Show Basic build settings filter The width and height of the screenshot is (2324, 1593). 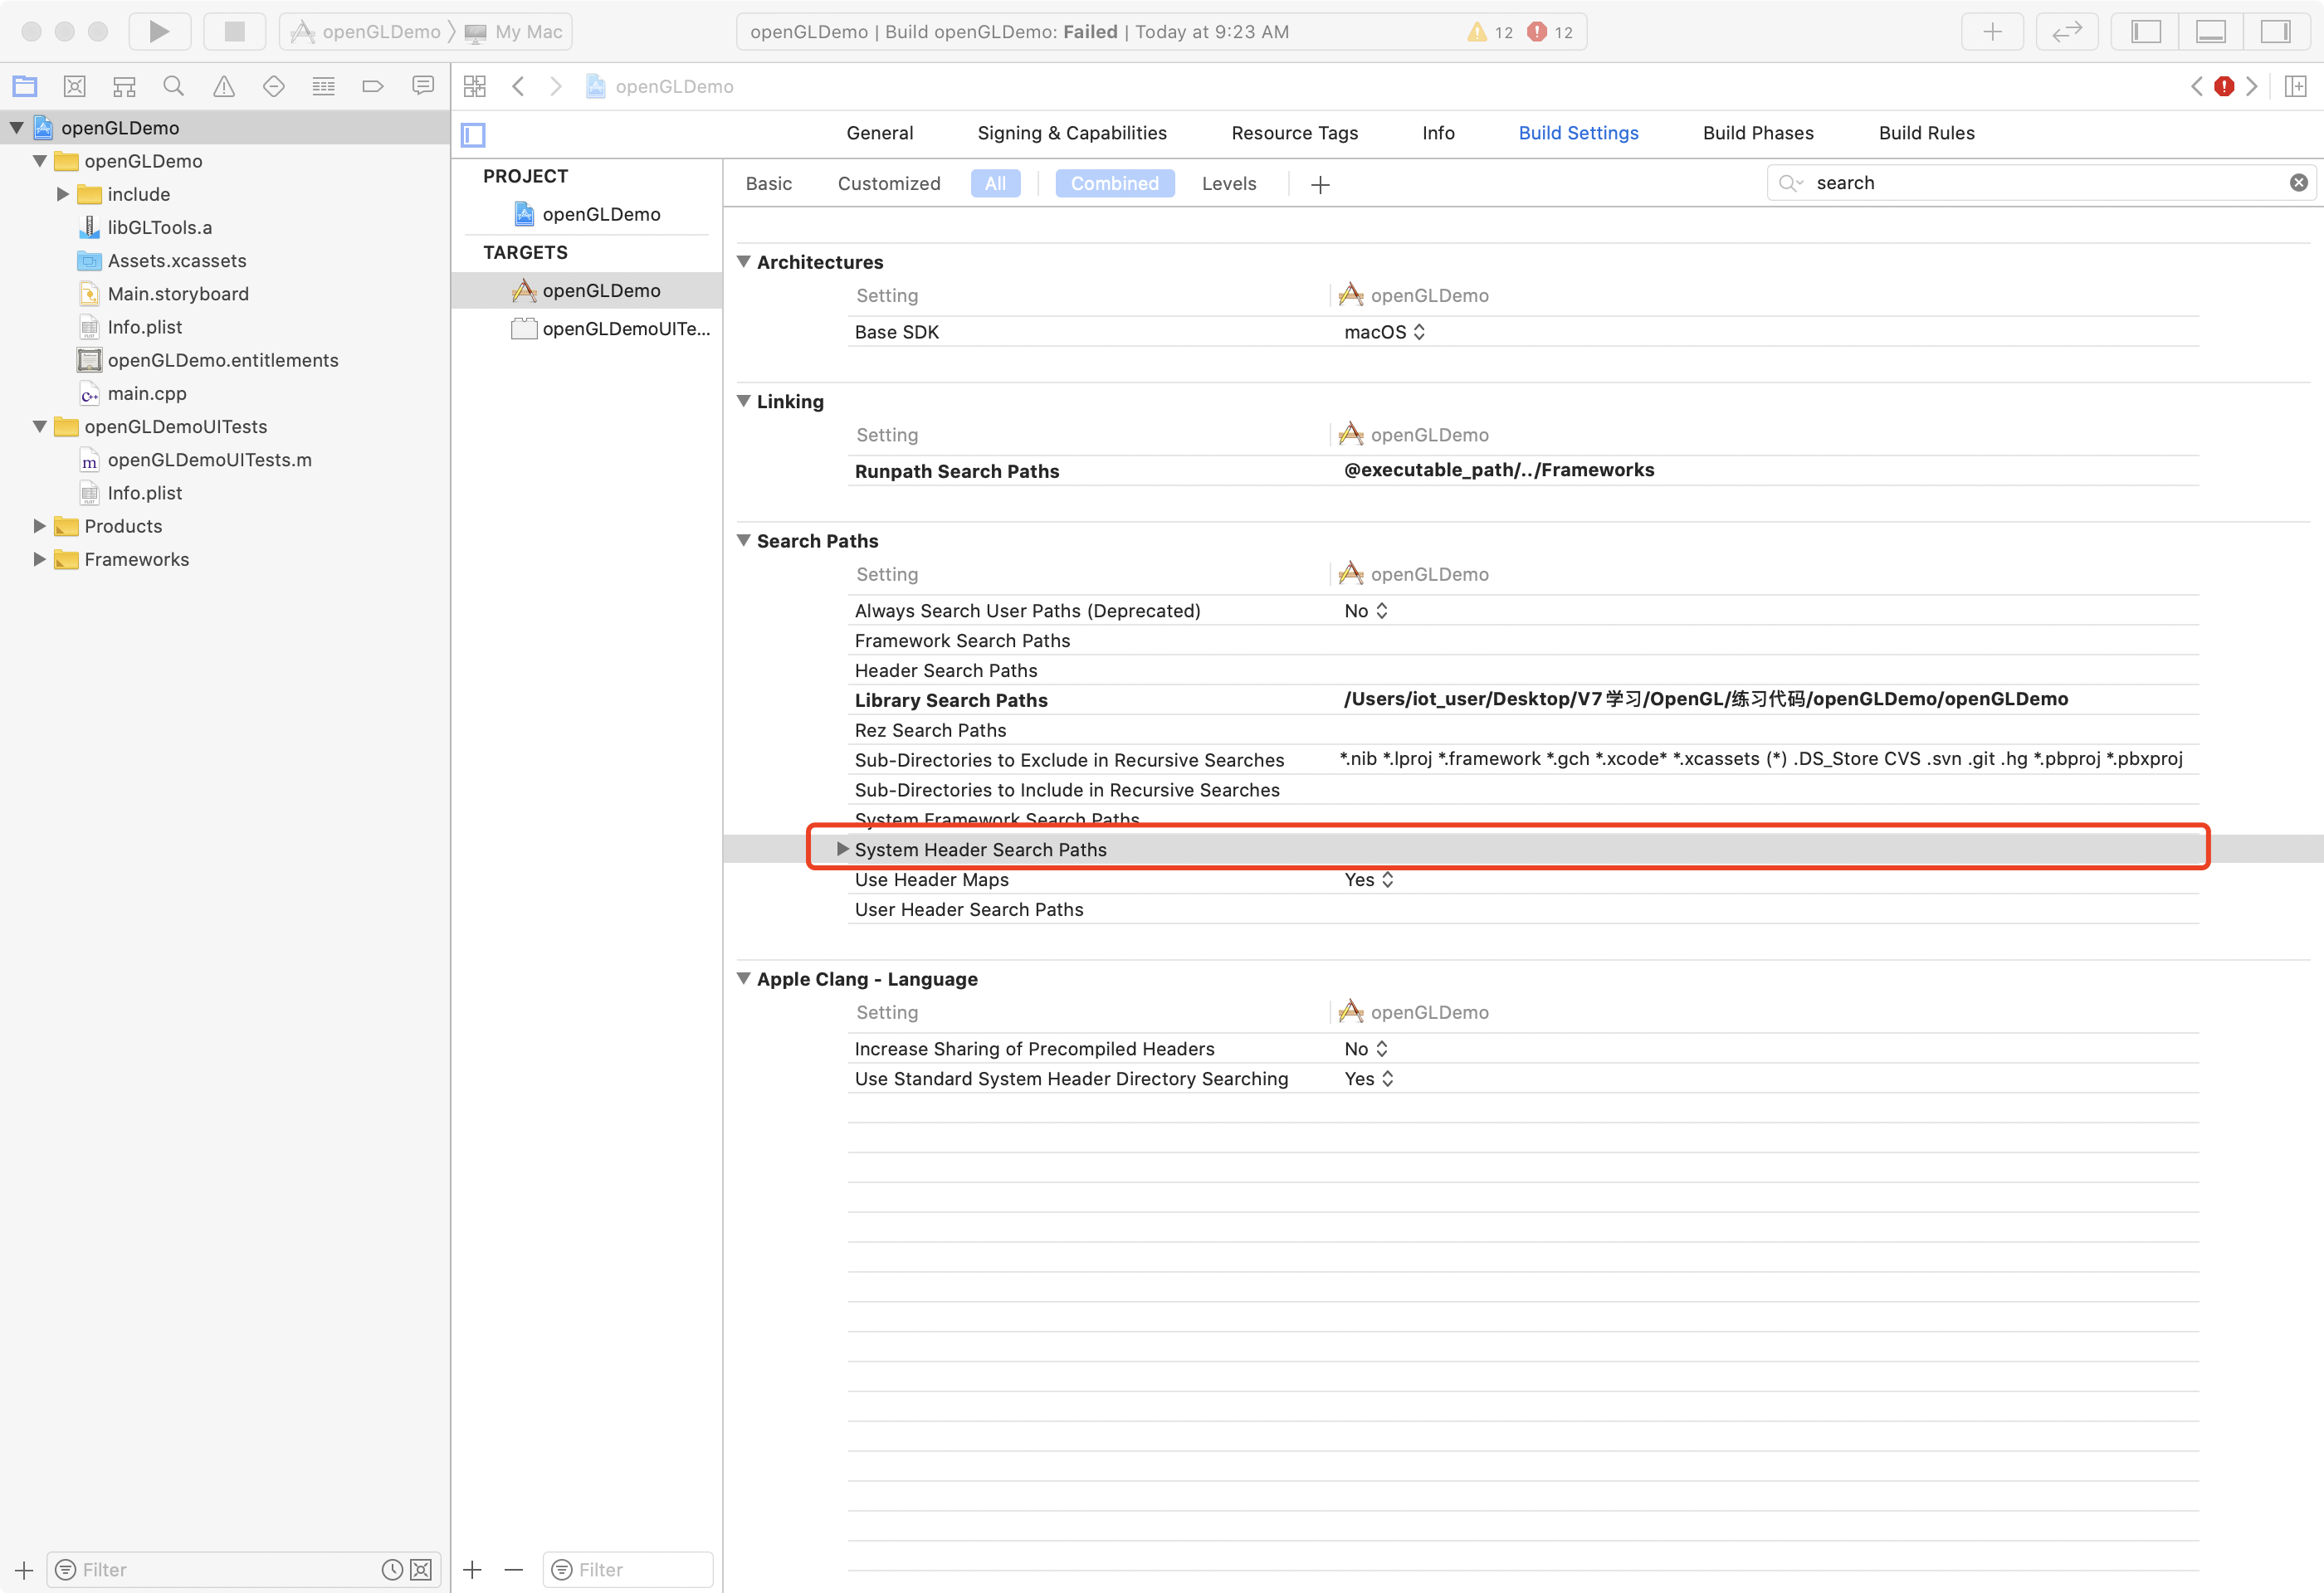click(x=768, y=184)
